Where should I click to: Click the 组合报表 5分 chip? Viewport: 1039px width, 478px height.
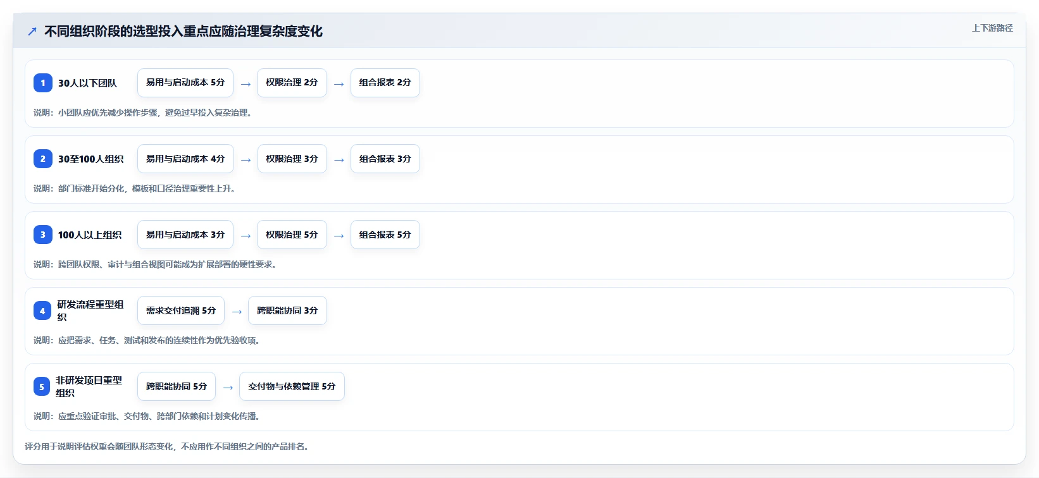[x=385, y=235]
